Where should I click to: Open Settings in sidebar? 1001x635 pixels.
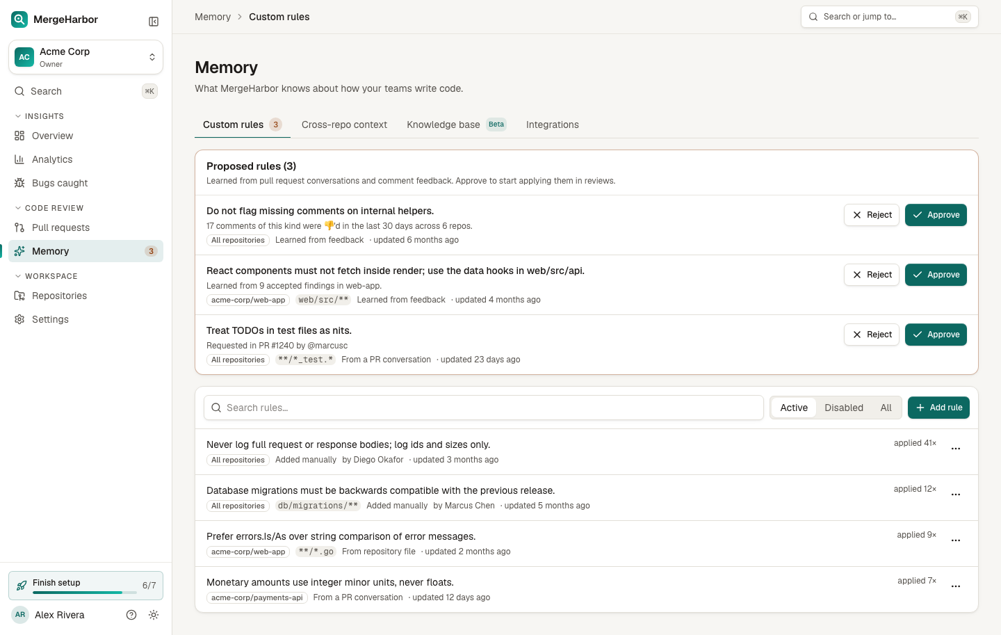click(86, 319)
